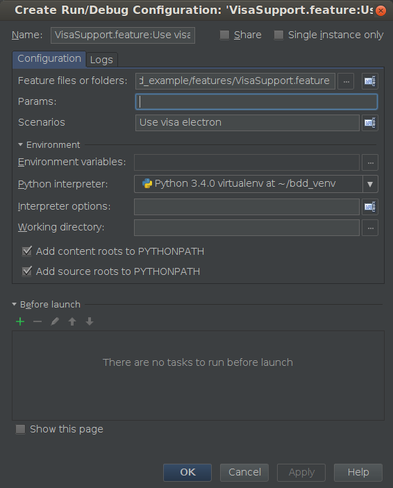Collapse the Before launch section
Screen dimensions: 393x488
point(15,304)
